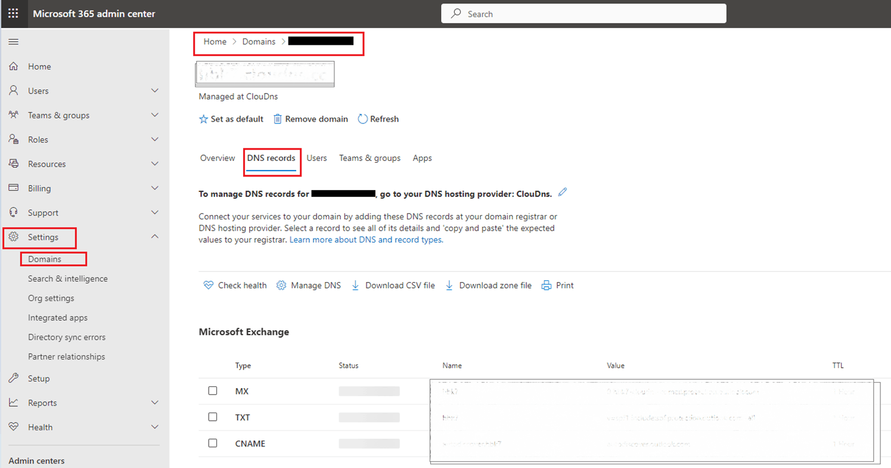Viewport: 891px width, 468px height.
Task: Click the Setup wrench icon
Action: pos(14,378)
